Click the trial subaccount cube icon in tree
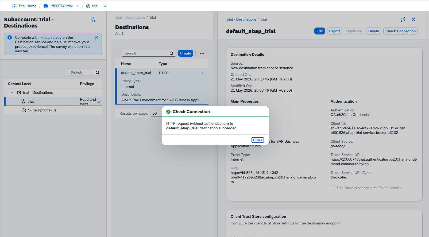 (24, 101)
